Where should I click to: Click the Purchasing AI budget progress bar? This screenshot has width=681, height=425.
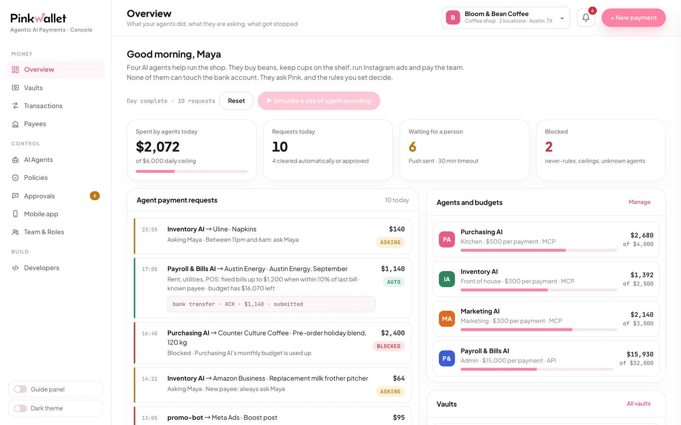pos(539,250)
